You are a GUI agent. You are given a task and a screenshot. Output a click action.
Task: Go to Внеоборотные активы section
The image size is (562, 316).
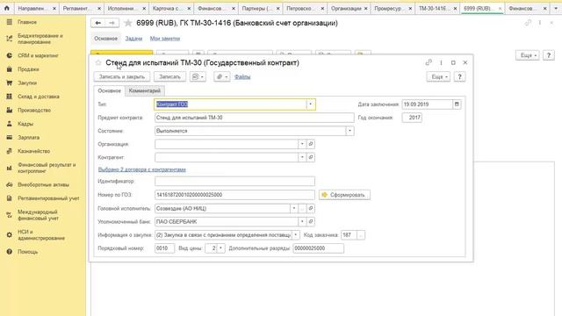click(43, 184)
